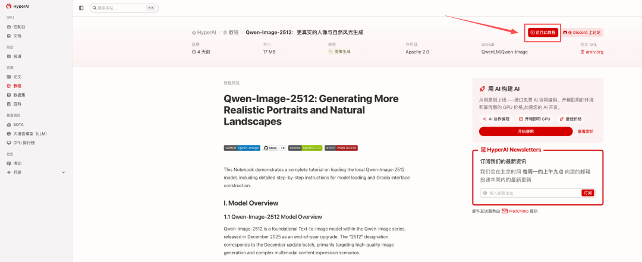Viewport: 642px width, 262px height.
Task: Click 在 Discord 上讨论 button
Action: (582, 33)
